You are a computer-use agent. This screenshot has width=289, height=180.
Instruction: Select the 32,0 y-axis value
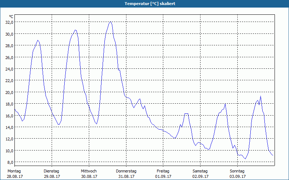(x=9, y=22)
